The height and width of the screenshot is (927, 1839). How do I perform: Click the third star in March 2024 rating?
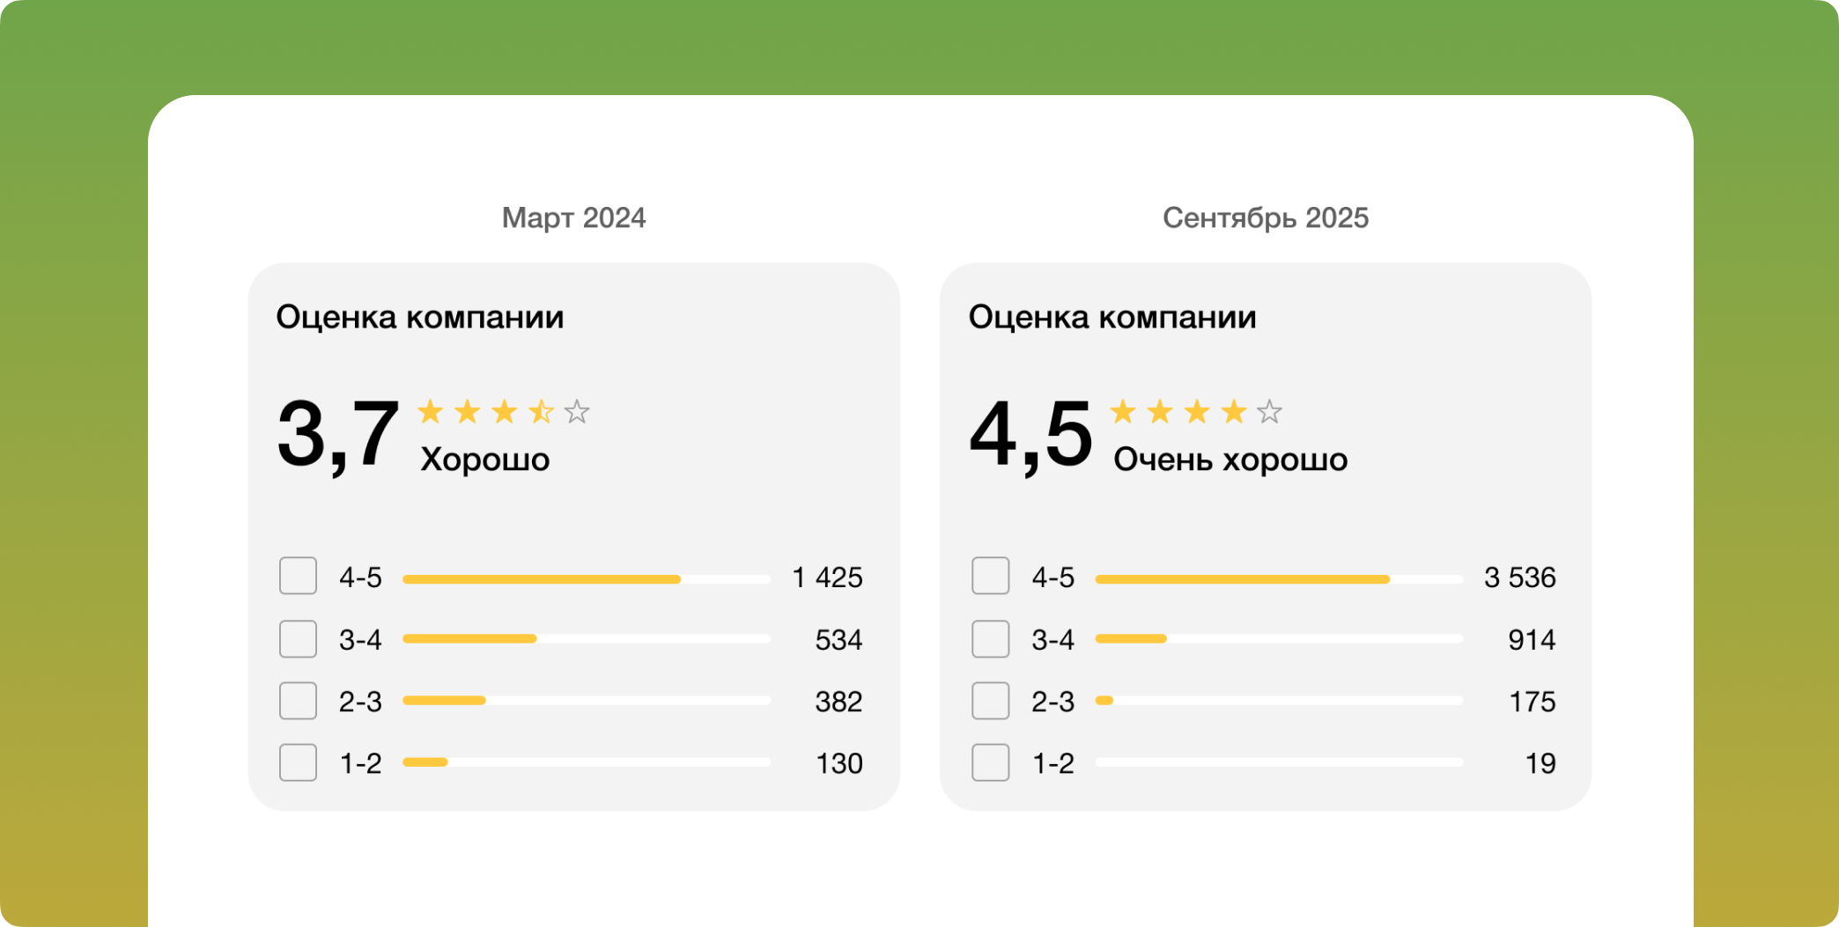click(x=504, y=411)
